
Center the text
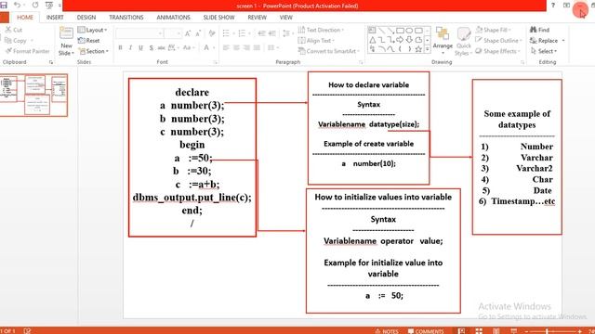pyautogui.click(x=236, y=47)
